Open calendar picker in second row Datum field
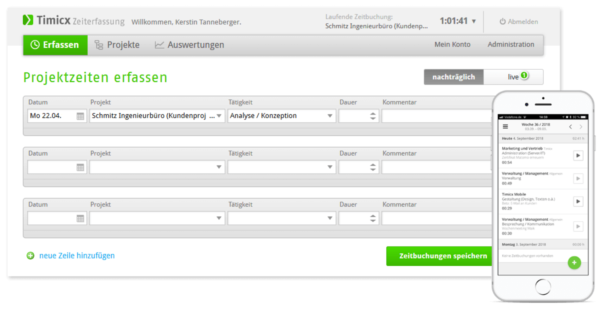604x310 pixels. [80, 167]
